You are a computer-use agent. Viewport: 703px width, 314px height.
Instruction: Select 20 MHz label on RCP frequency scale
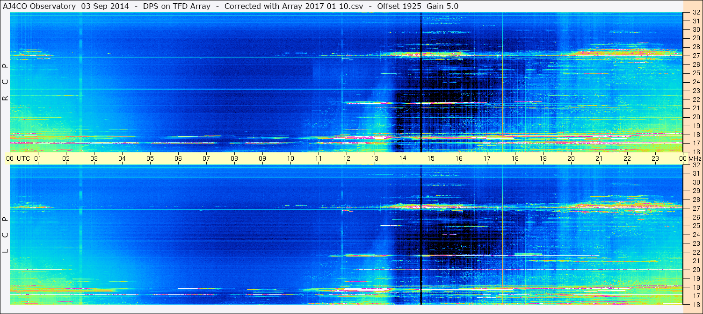[x=696, y=117]
